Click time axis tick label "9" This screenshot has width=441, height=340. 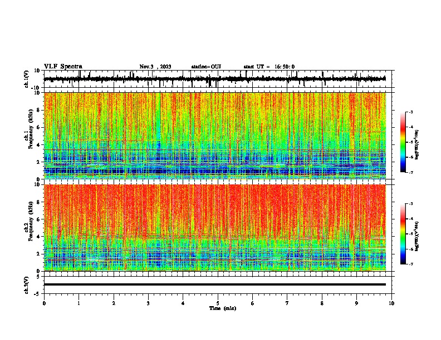tap(356, 303)
